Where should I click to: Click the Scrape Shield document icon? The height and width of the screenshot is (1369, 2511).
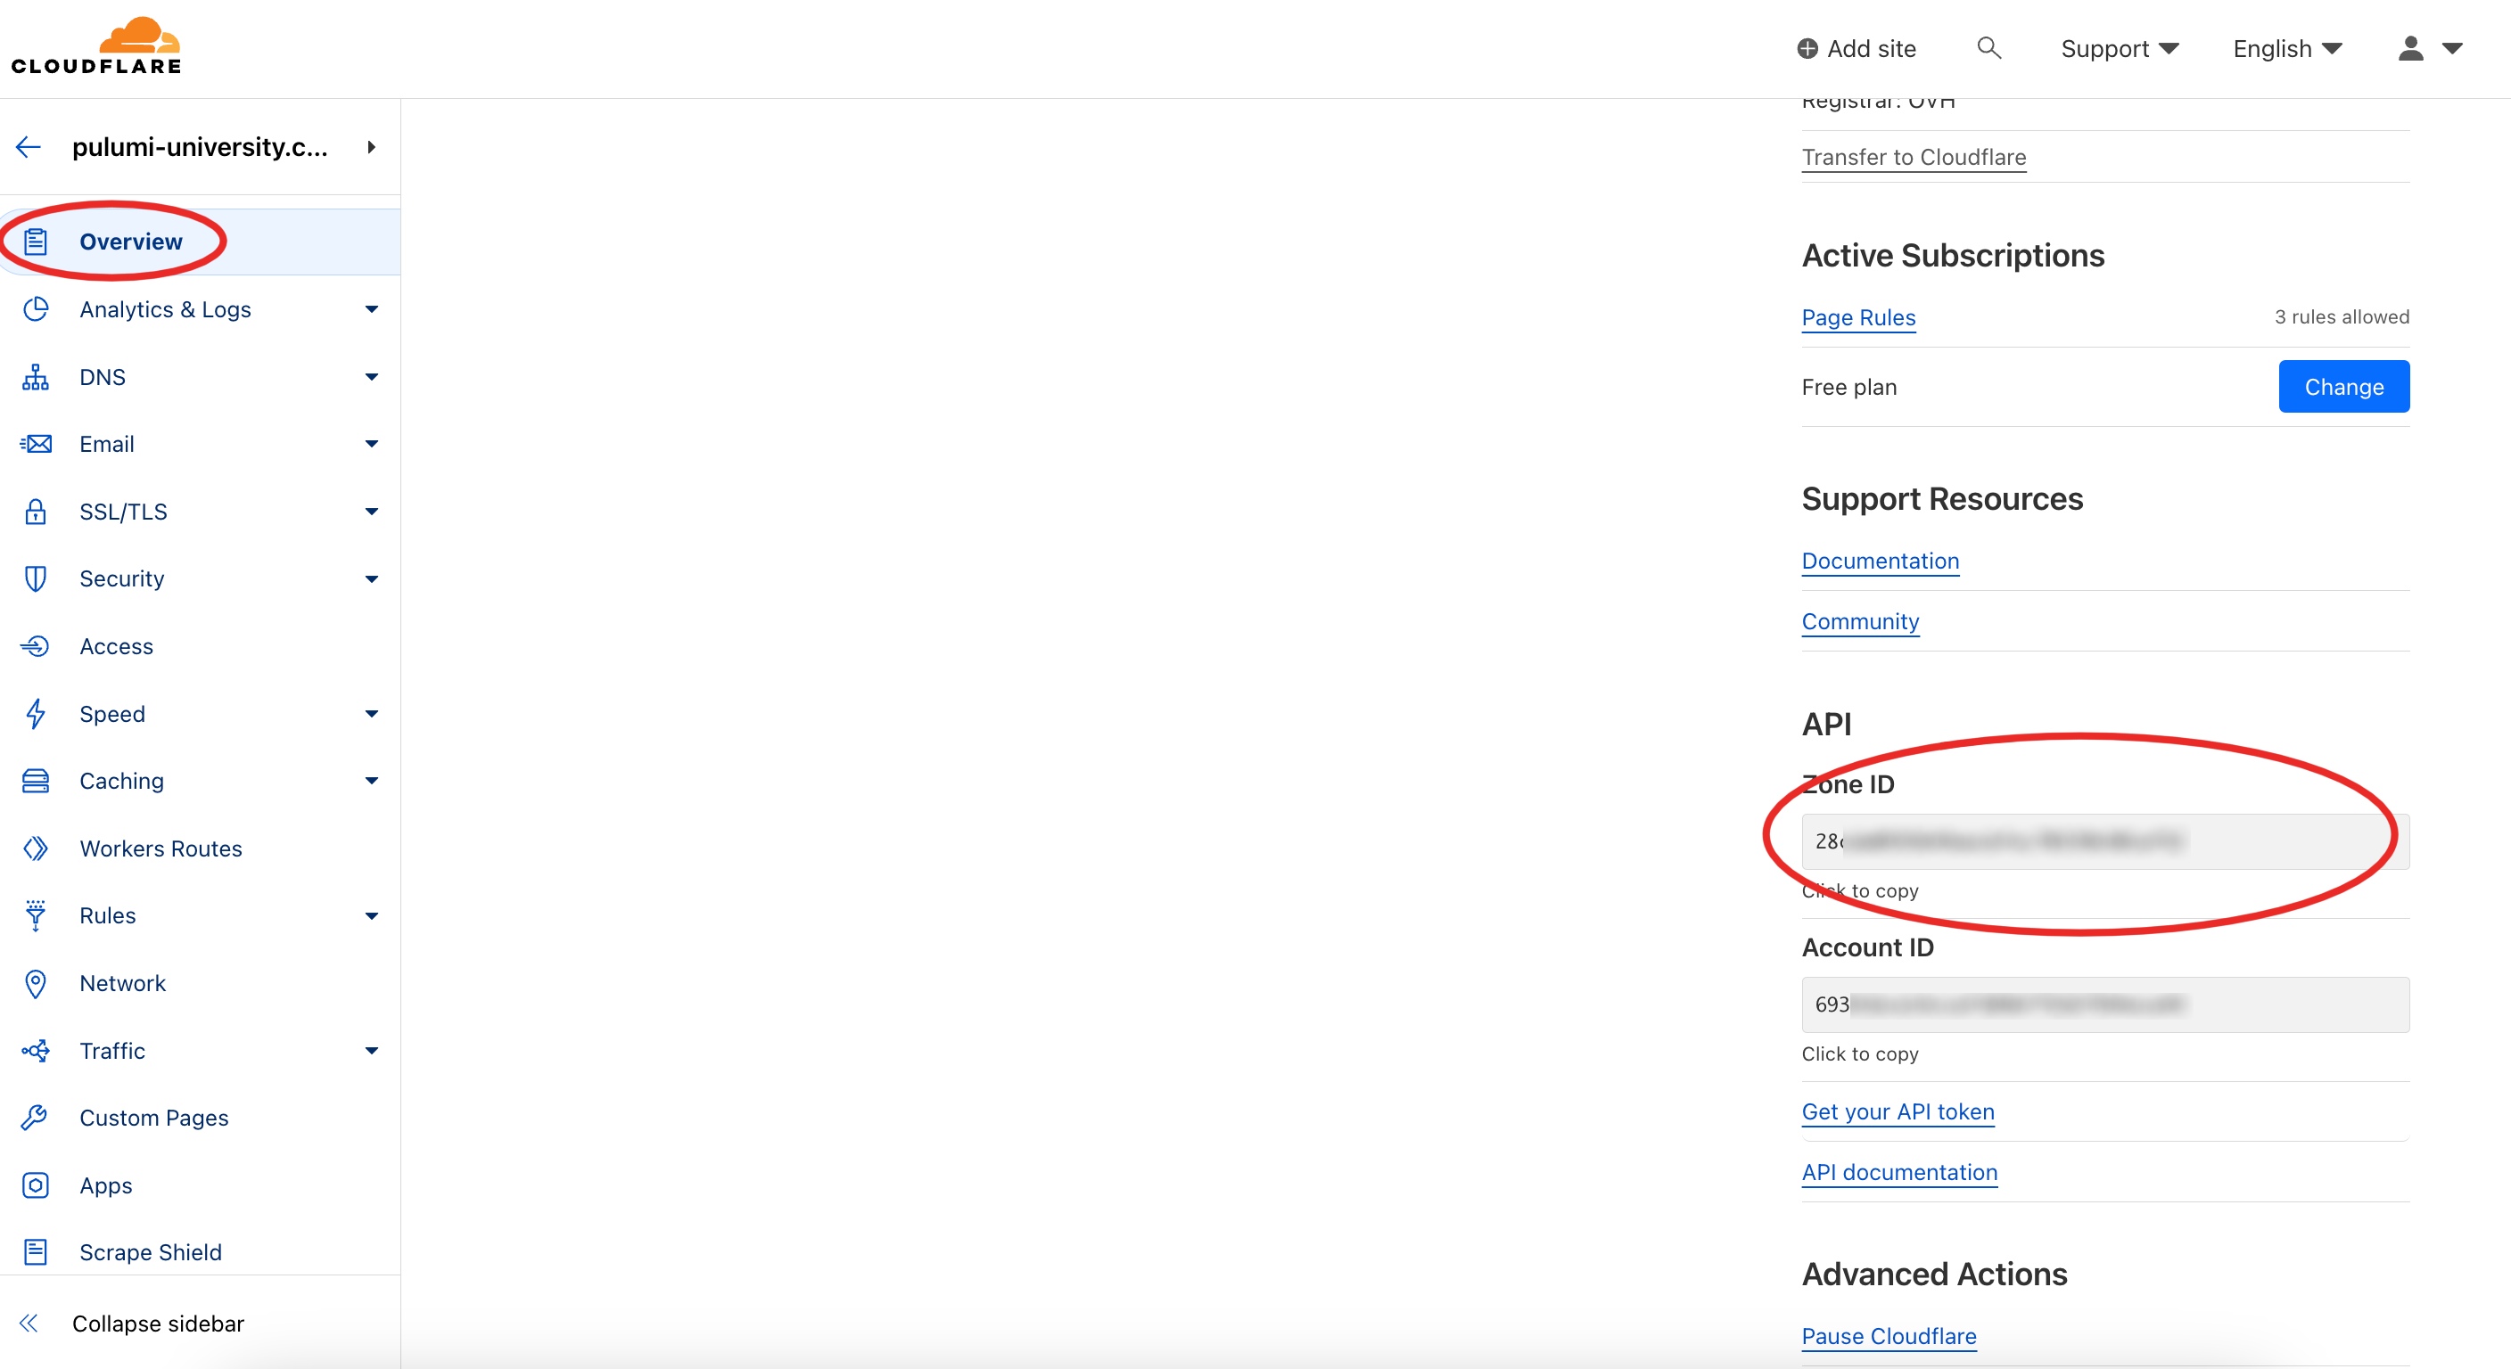coord(36,1252)
